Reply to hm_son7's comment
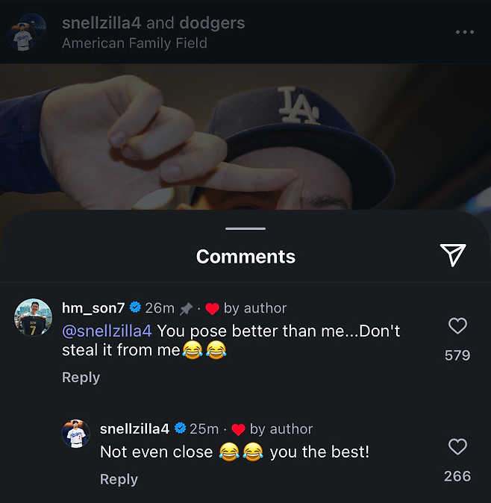The width and height of the screenshot is (491, 503). (81, 378)
